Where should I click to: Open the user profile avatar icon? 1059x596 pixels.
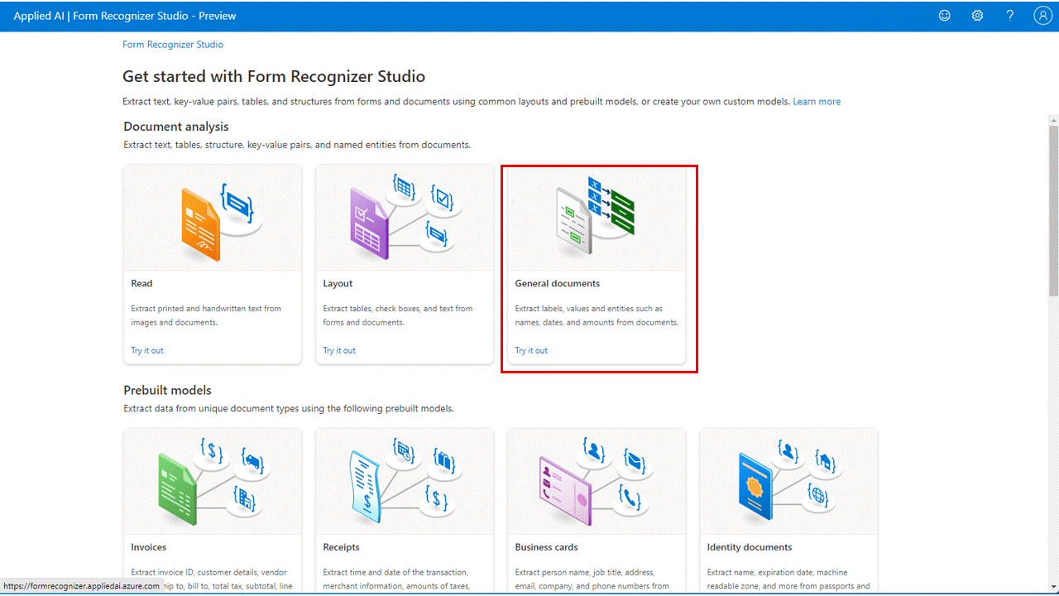[1042, 15]
